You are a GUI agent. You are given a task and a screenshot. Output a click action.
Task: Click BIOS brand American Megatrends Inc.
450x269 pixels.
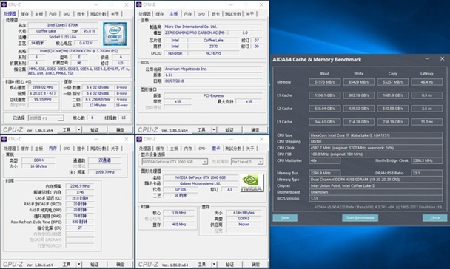[213, 69]
